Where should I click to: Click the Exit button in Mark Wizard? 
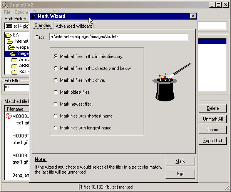pos(180,174)
